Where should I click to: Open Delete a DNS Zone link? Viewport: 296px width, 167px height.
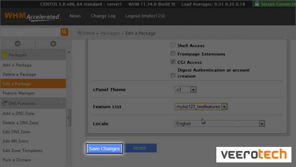point(20,123)
